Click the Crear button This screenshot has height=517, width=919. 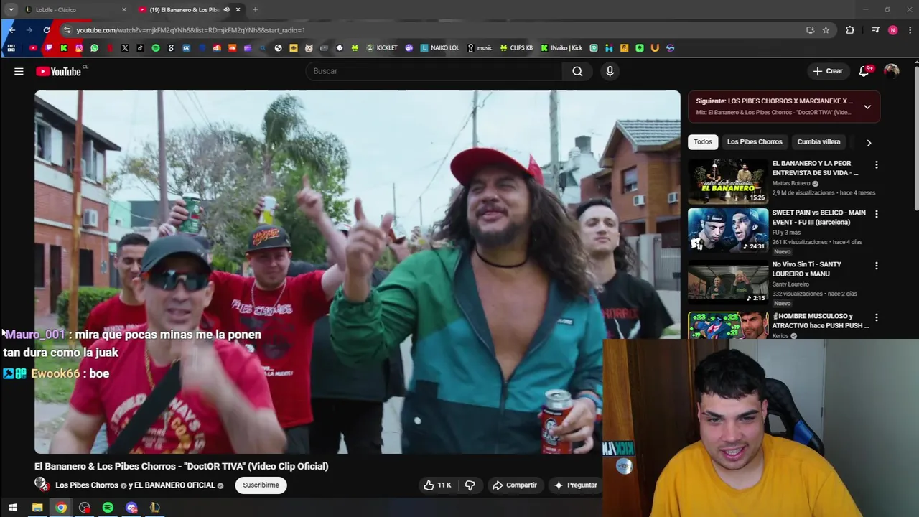pyautogui.click(x=827, y=71)
